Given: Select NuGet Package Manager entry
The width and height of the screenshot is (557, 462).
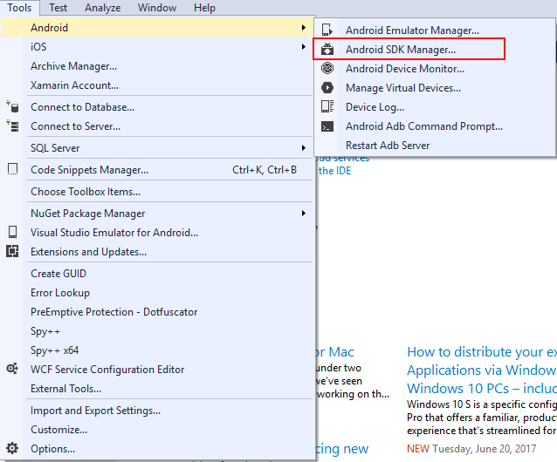Looking at the screenshot, I should (157, 213).
